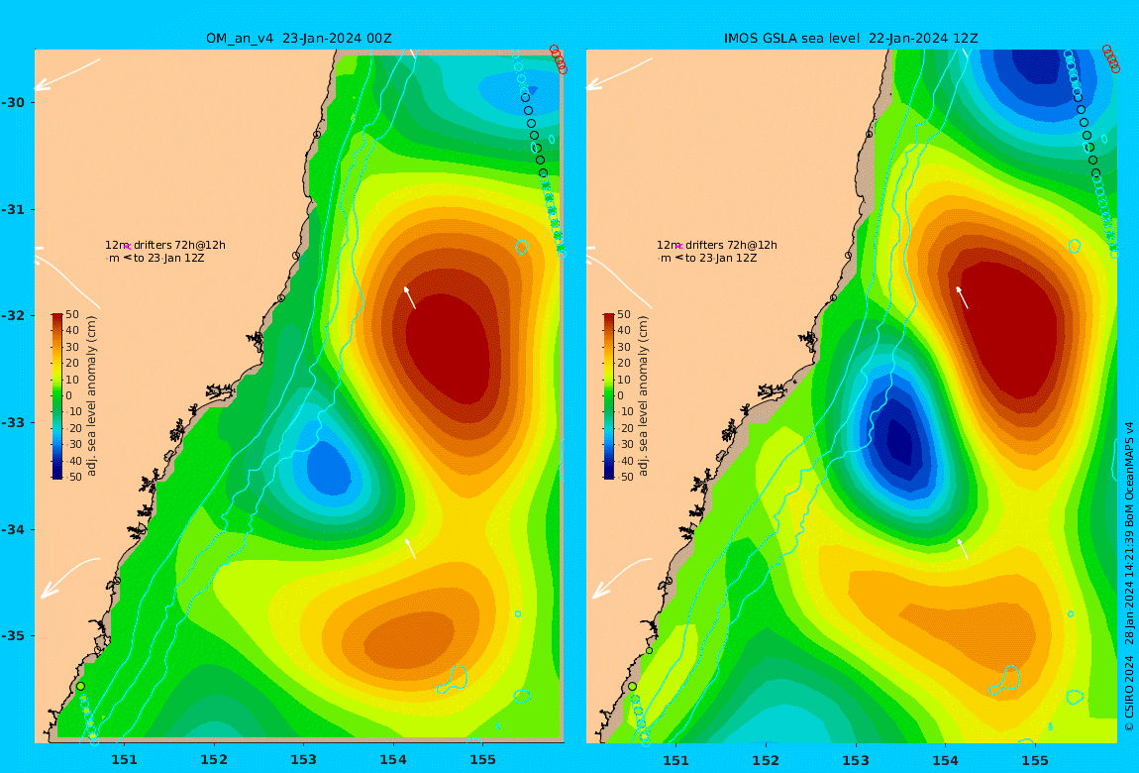The width and height of the screenshot is (1139, 773).
Task: Click the orange eddy near -35 in left map
Action: [x=408, y=641]
